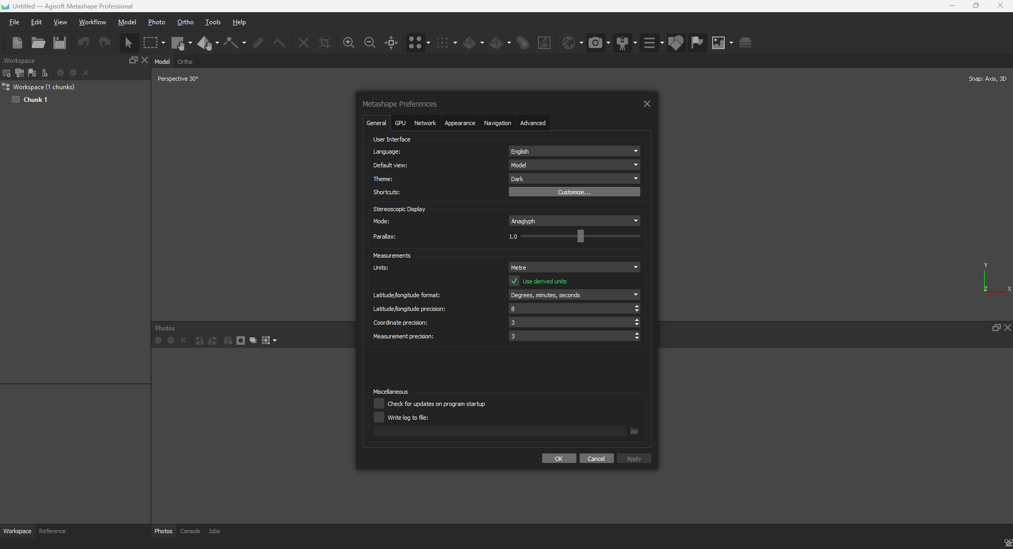1013x549 pixels.
Task: Decrease Measurement precision with down arrow
Action: (637, 338)
